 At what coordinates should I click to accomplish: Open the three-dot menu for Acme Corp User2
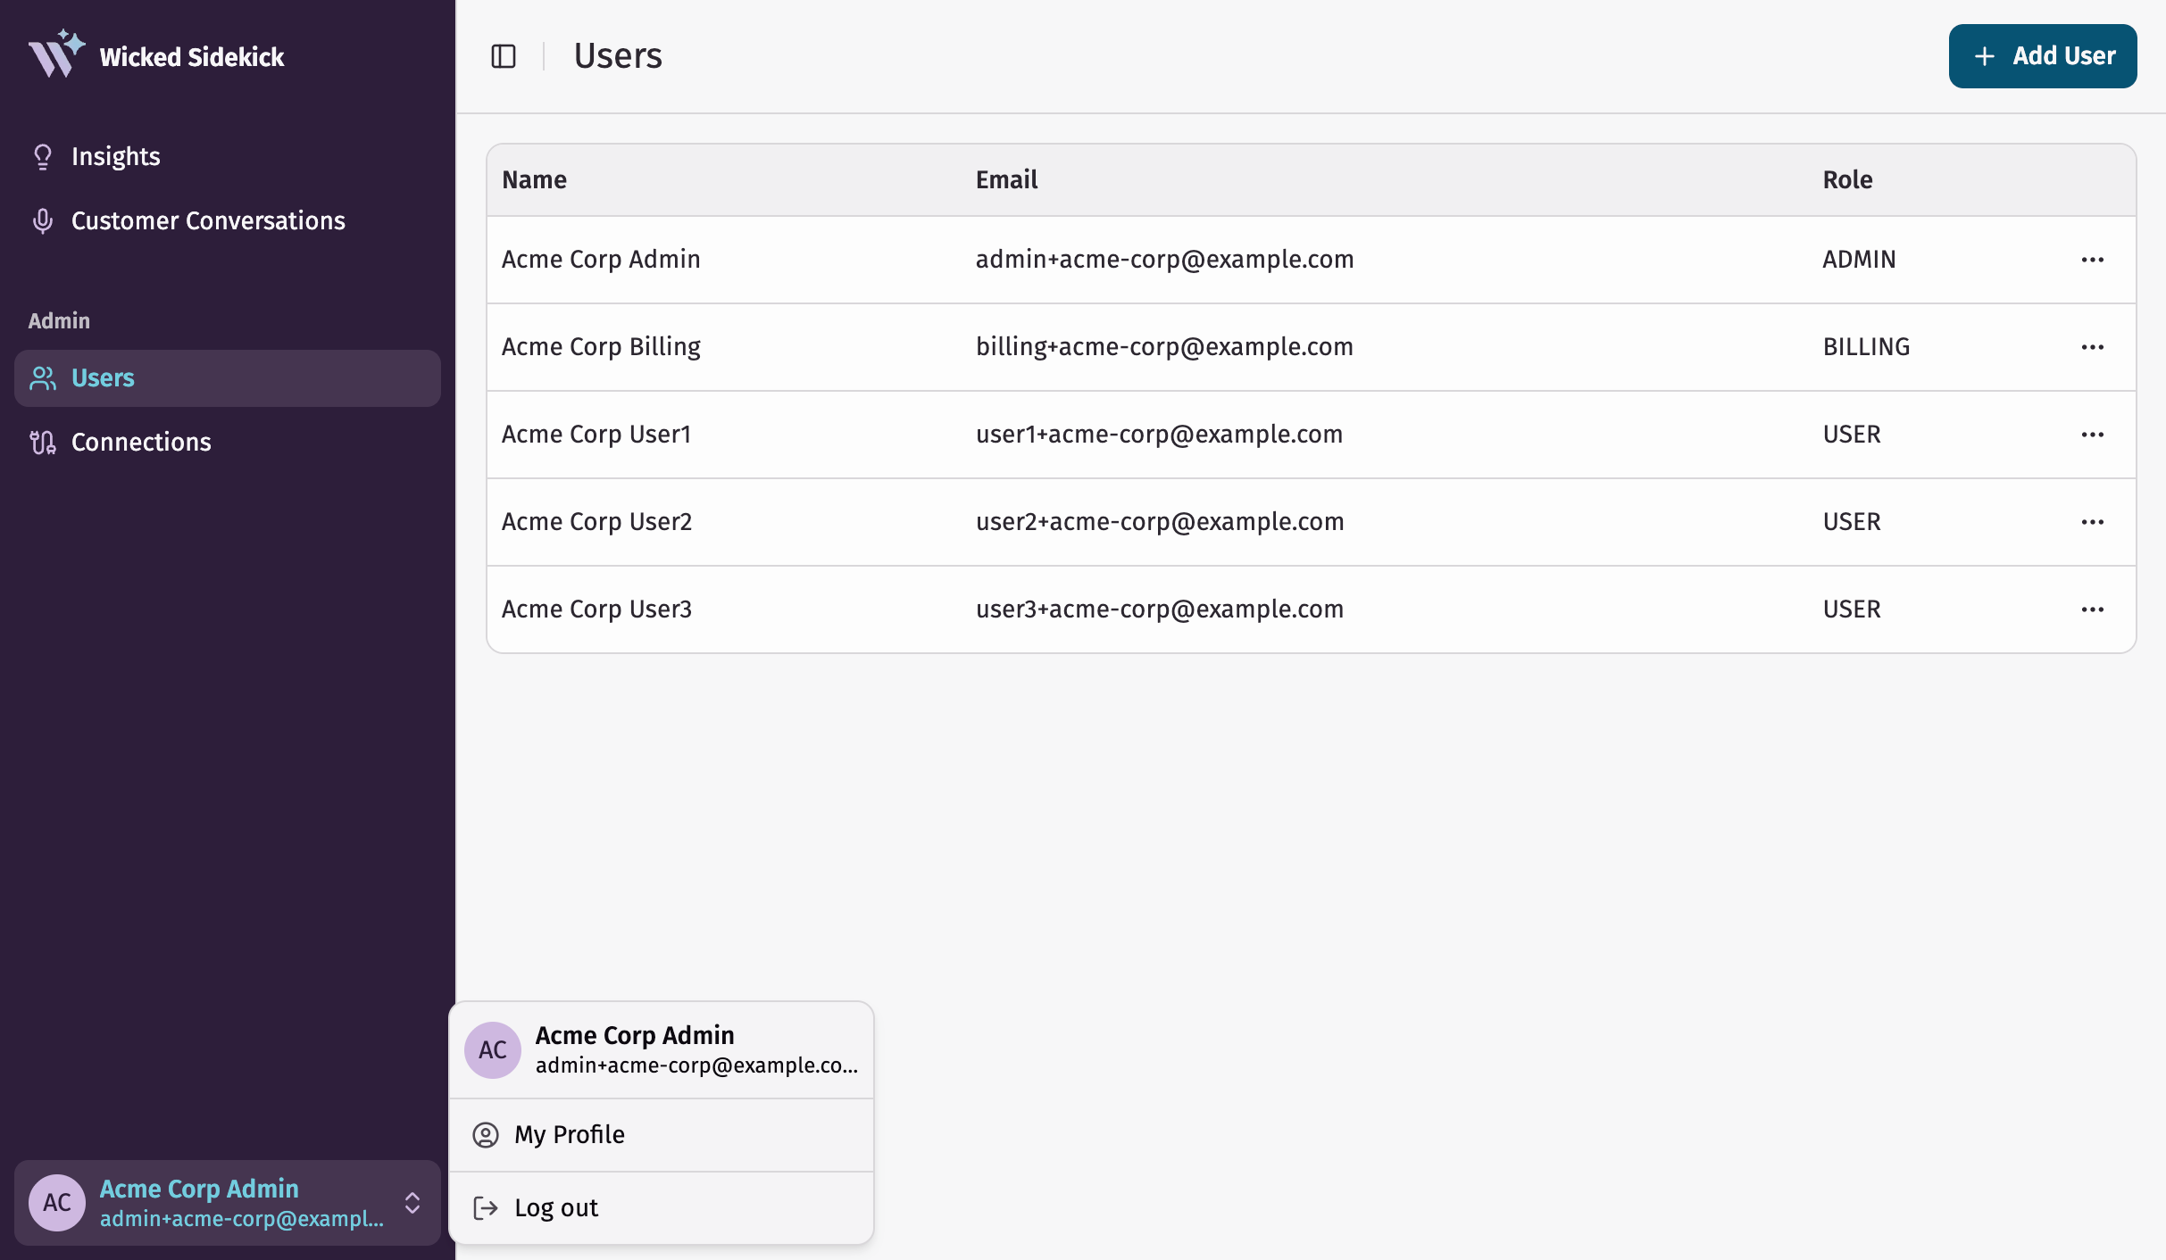pos(2092,522)
